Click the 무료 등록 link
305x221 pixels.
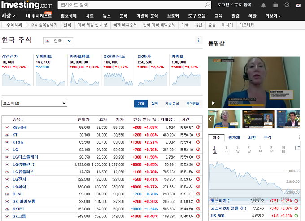click(243, 5)
